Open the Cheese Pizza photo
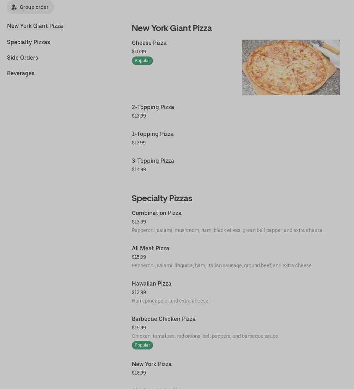Image resolution: width=354 pixels, height=389 pixels. pyautogui.click(x=291, y=67)
